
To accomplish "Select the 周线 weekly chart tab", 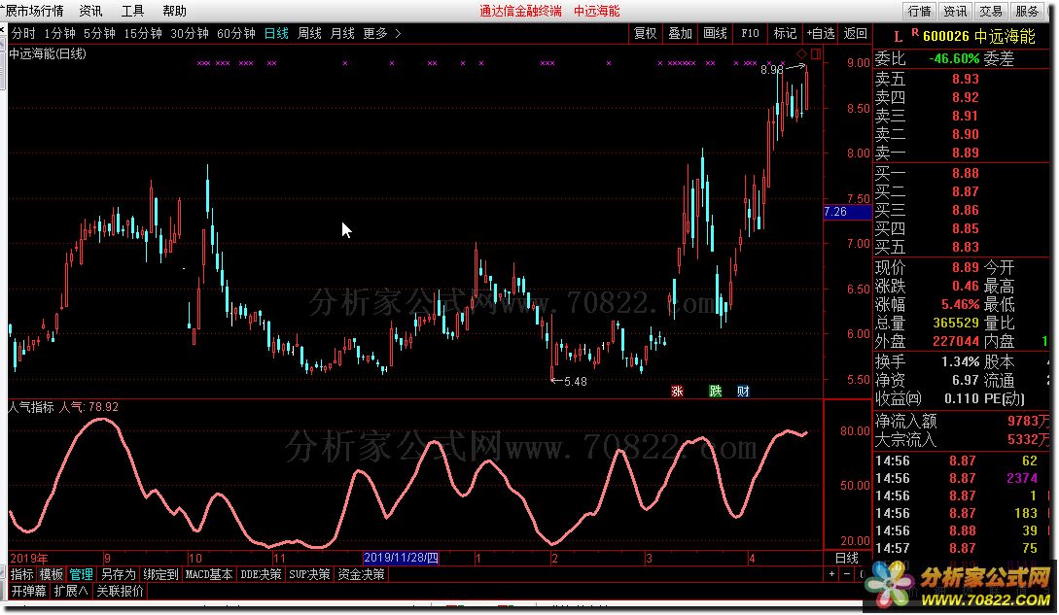I will click(309, 33).
